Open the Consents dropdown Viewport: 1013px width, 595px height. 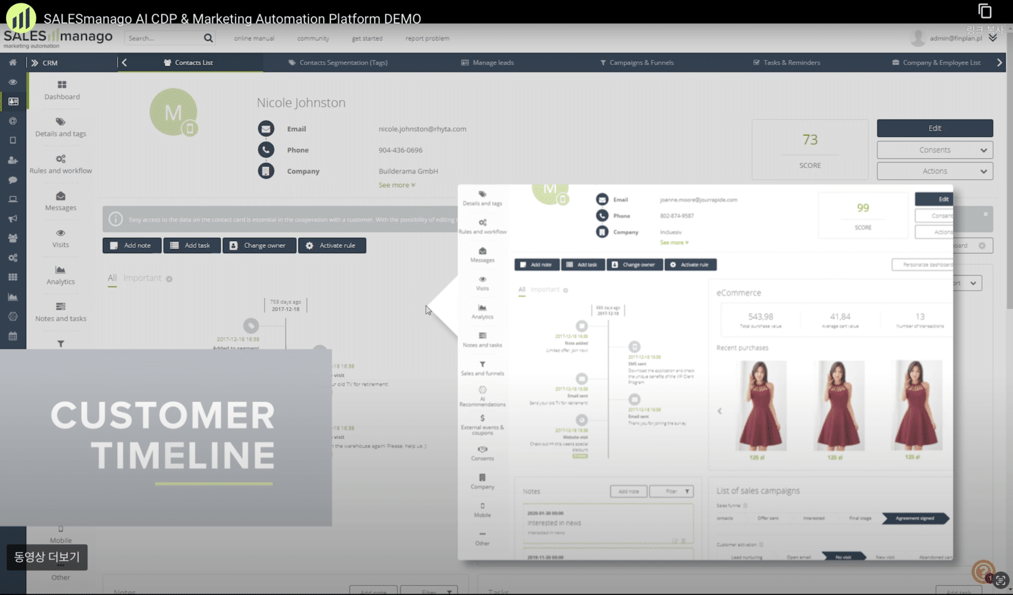935,150
